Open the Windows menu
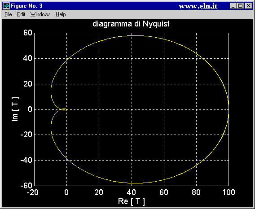 pos(40,14)
